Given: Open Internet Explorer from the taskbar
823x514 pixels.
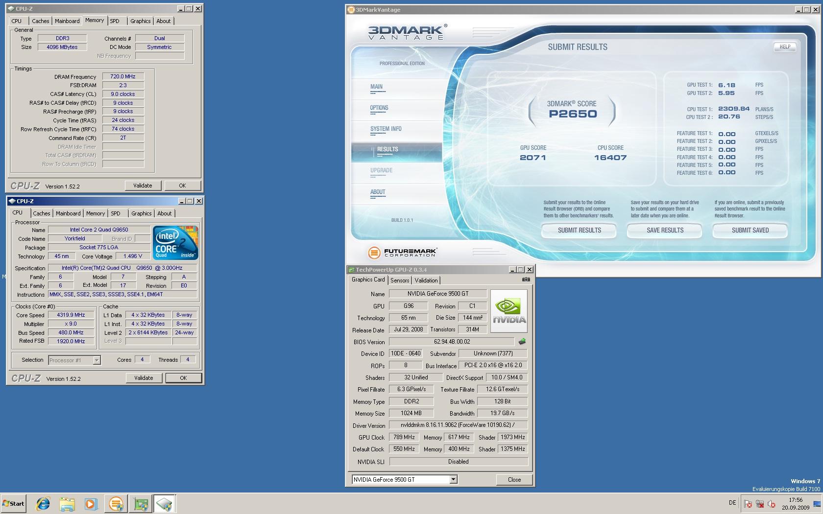Looking at the screenshot, I should pyautogui.click(x=43, y=504).
